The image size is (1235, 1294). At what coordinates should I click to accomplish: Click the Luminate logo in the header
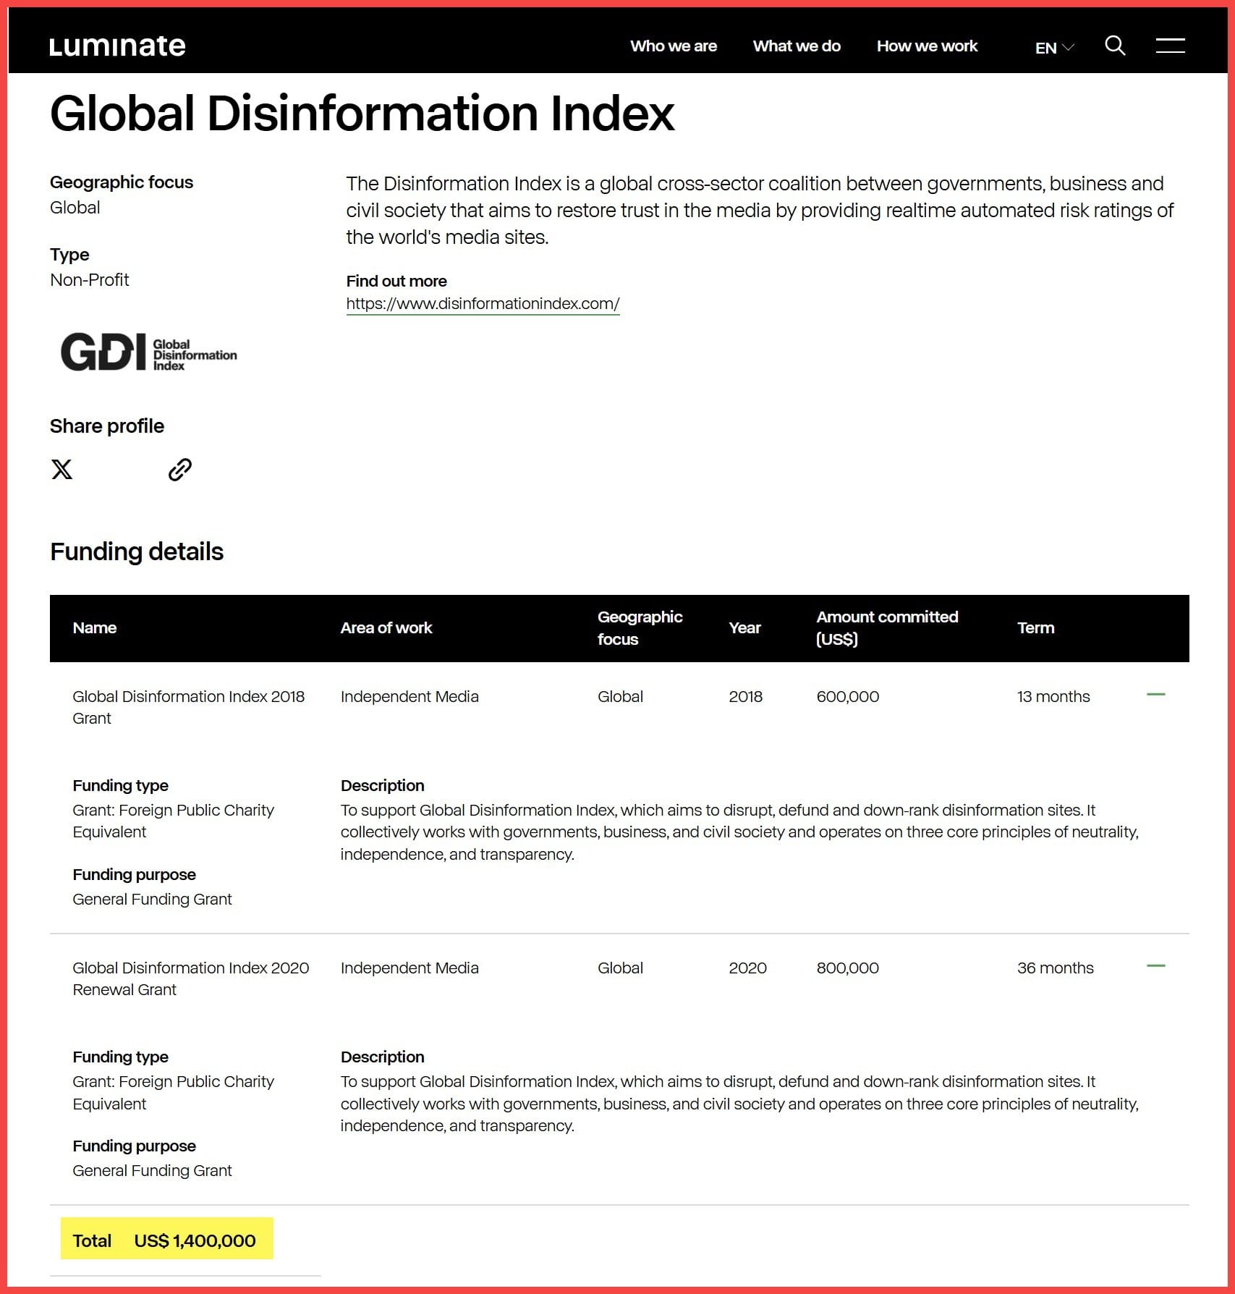pyautogui.click(x=117, y=46)
